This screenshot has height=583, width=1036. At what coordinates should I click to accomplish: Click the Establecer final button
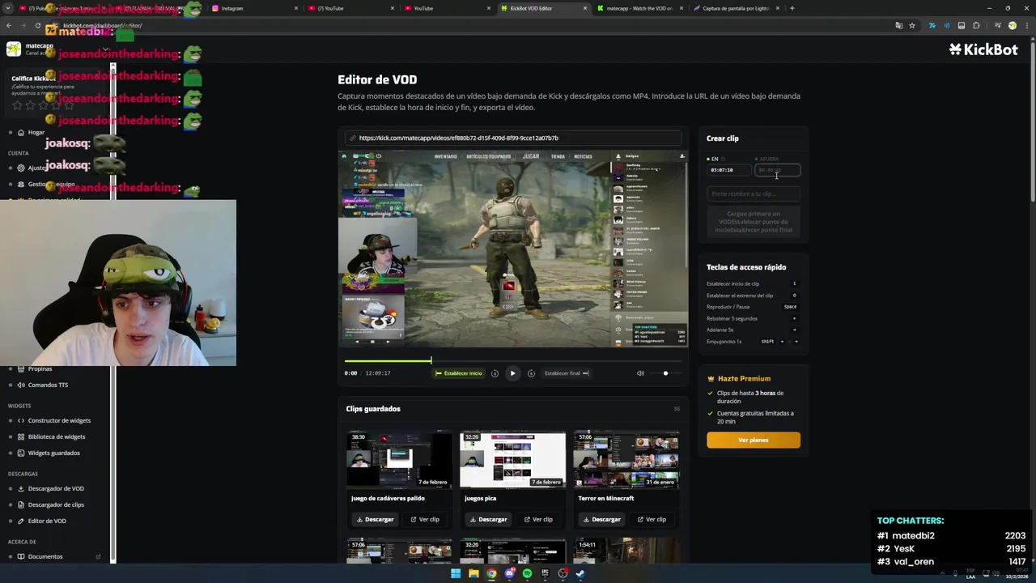[x=567, y=373]
